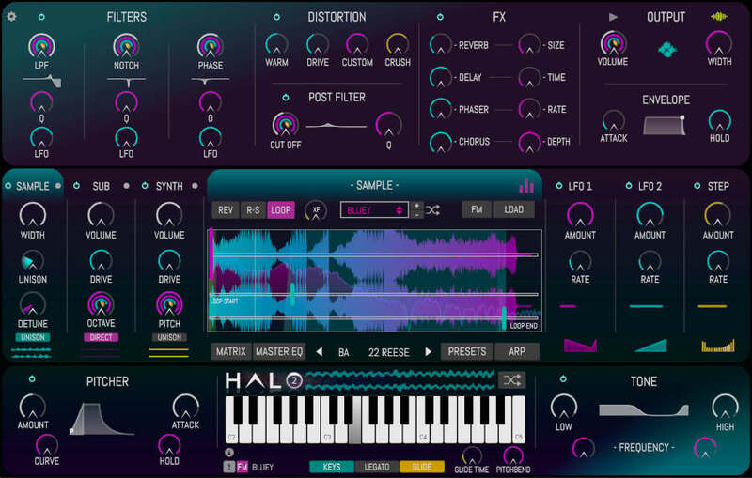752x478 pixels.
Task: Randomize the sample with the shuffle icon
Action: tap(432, 210)
